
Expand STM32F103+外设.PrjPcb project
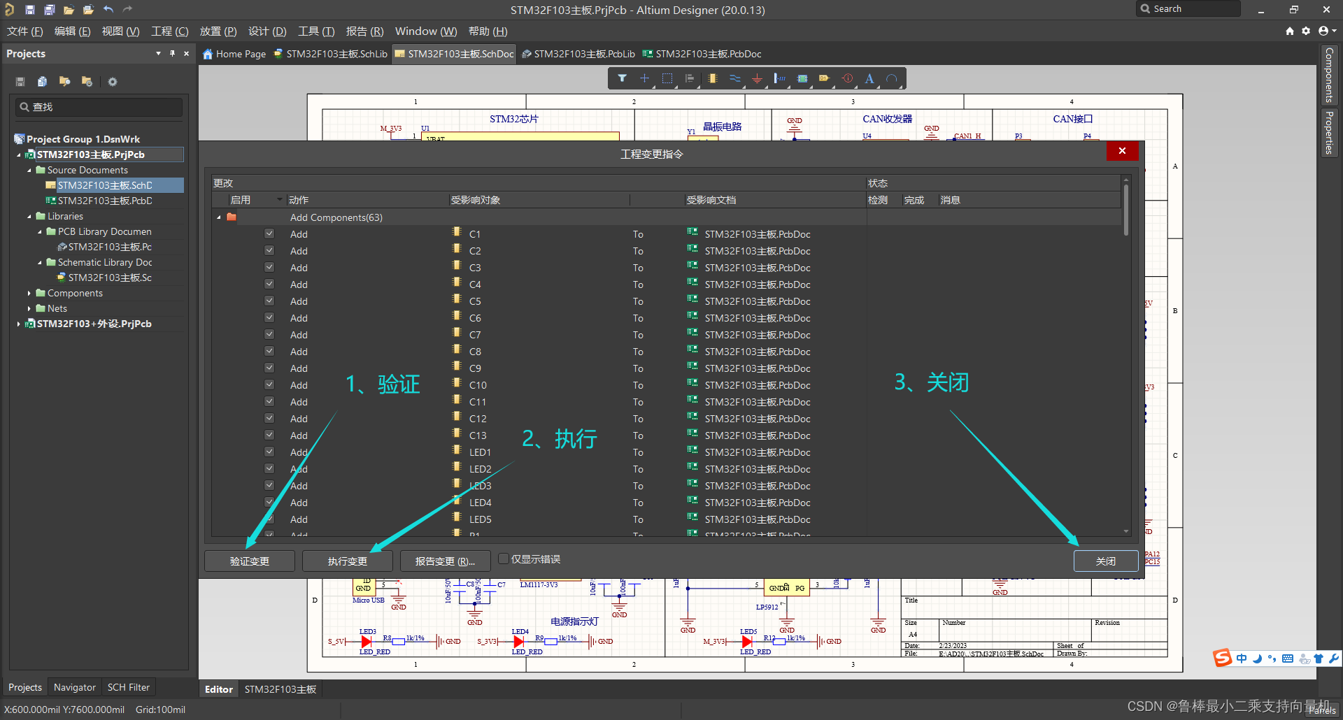18,324
